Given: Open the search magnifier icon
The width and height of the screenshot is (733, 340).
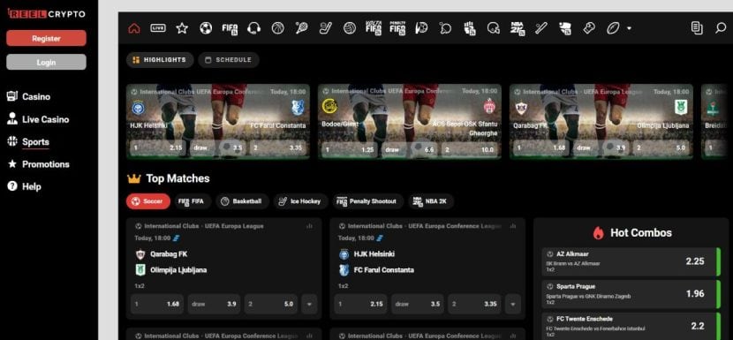Looking at the screenshot, I should (x=721, y=28).
